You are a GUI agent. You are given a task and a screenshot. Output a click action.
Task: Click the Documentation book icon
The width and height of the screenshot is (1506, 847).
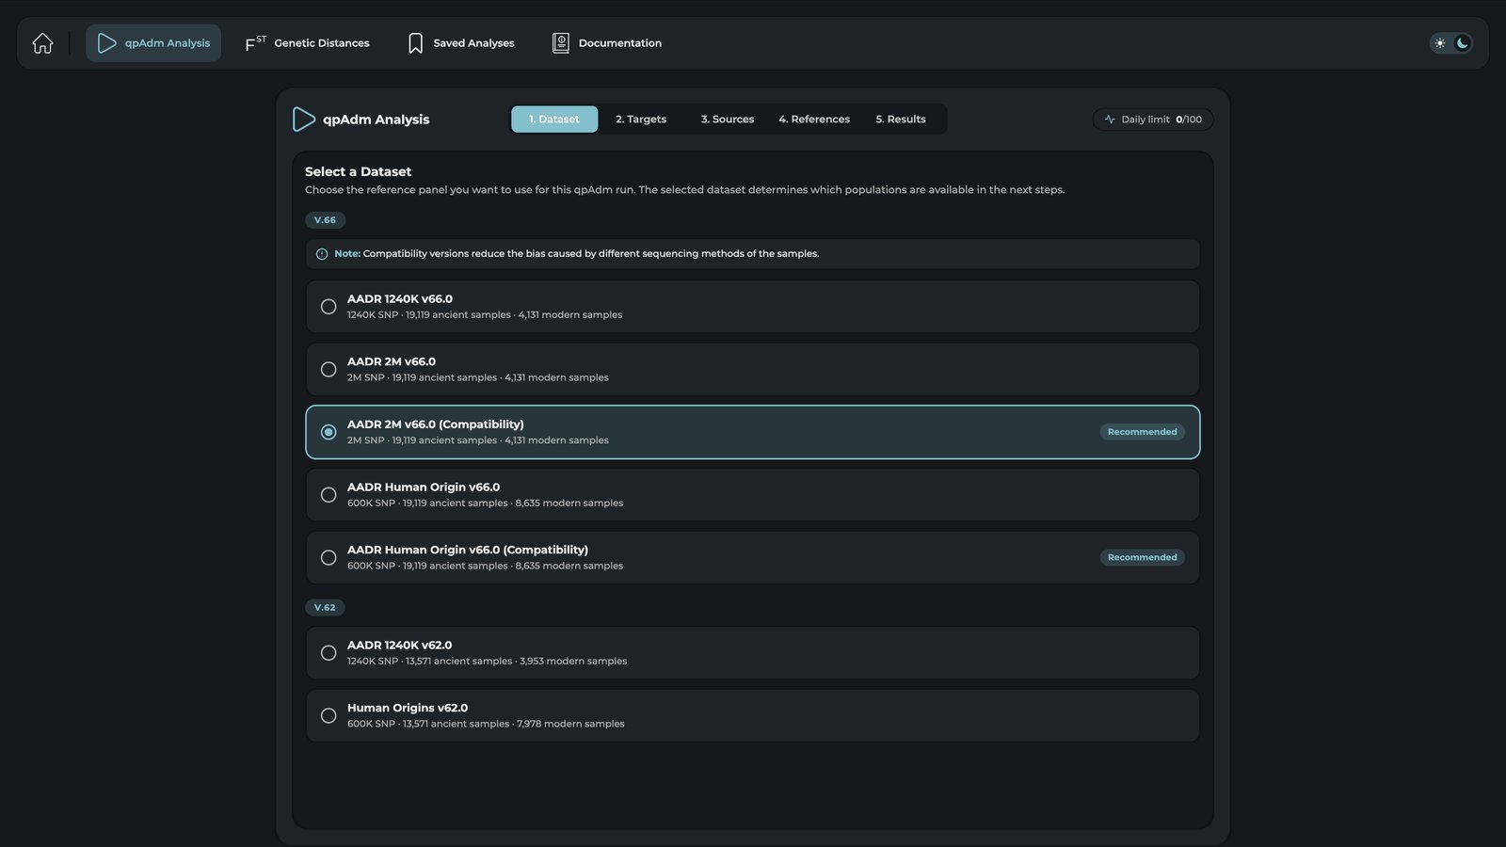point(560,43)
